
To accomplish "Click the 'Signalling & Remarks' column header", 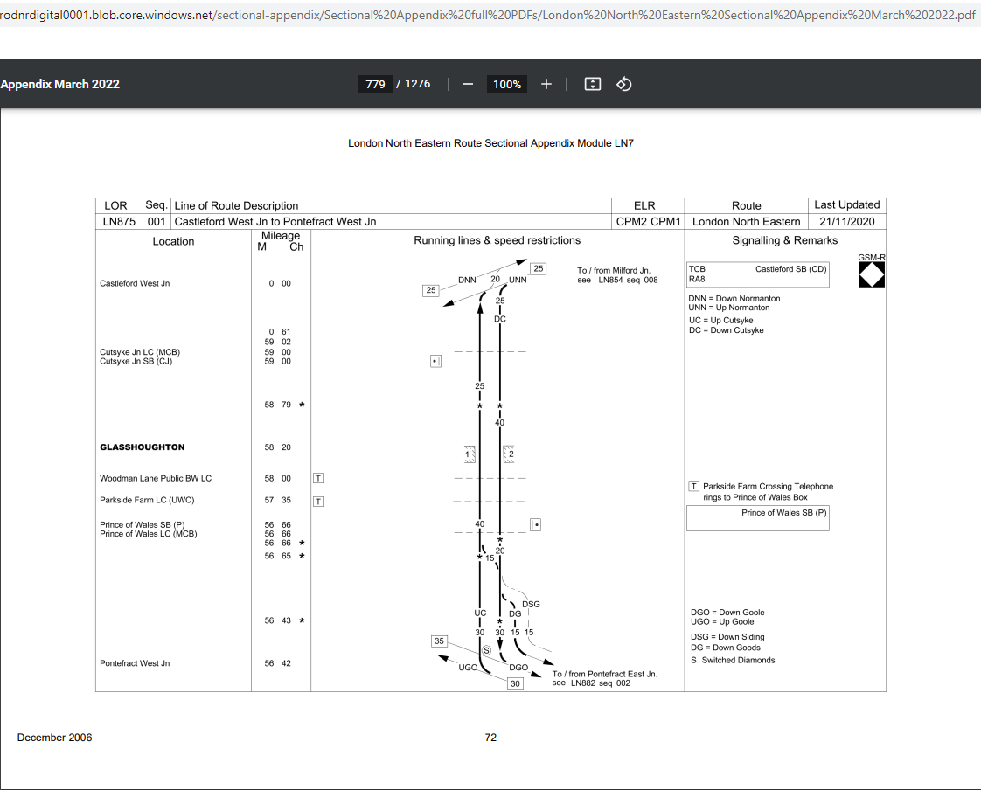I will 784,240.
